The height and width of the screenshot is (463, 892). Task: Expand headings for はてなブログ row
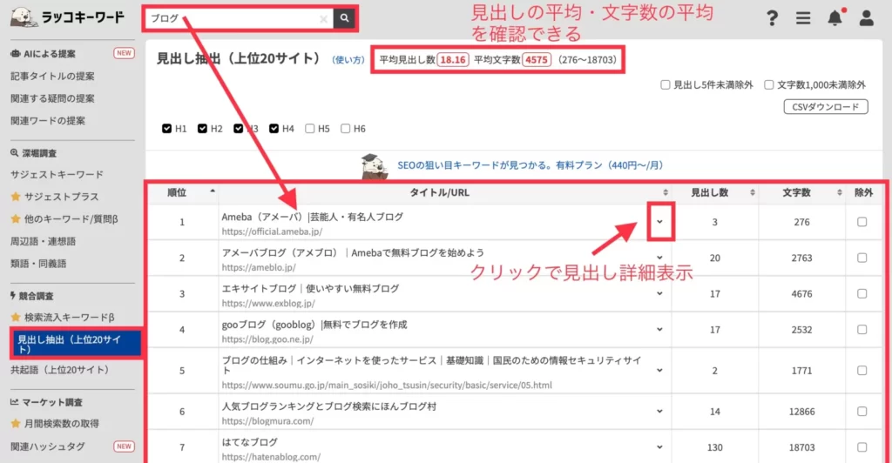(660, 447)
